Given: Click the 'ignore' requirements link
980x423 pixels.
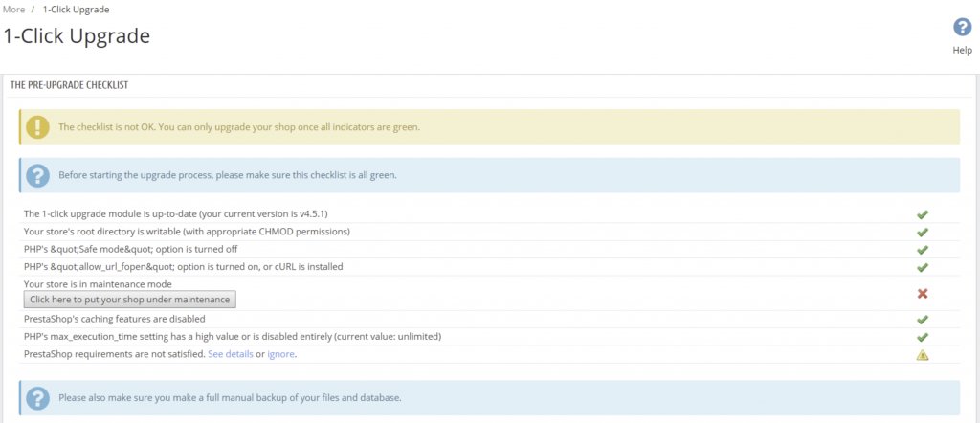Looking at the screenshot, I should (x=280, y=354).
